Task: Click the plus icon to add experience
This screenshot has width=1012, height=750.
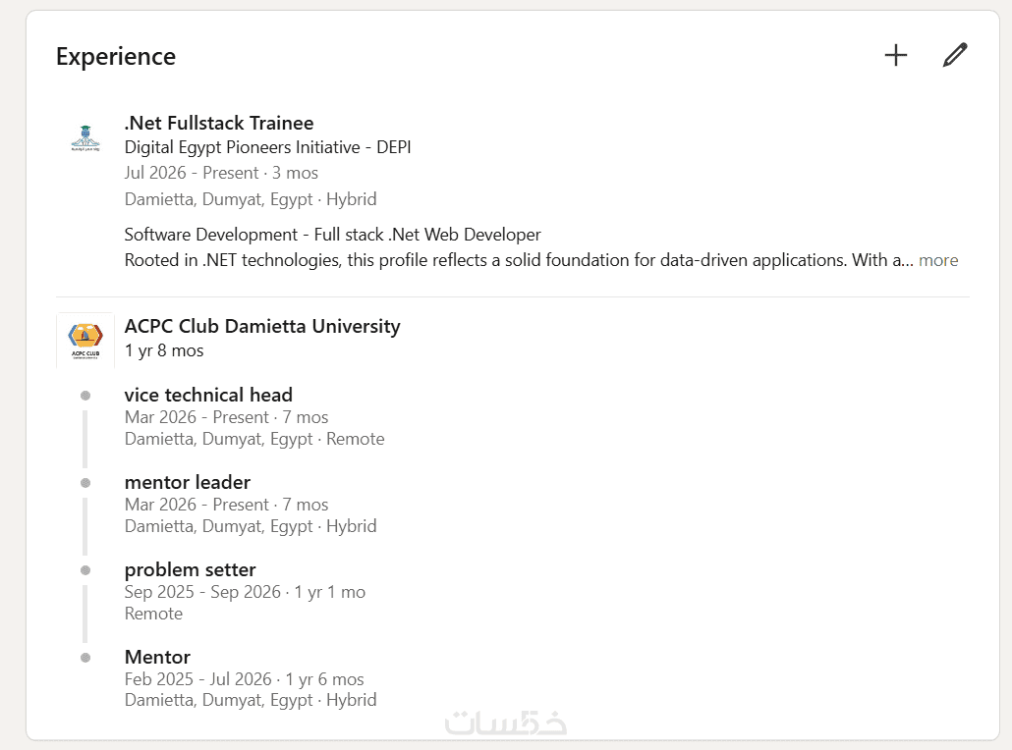Action: tap(895, 55)
